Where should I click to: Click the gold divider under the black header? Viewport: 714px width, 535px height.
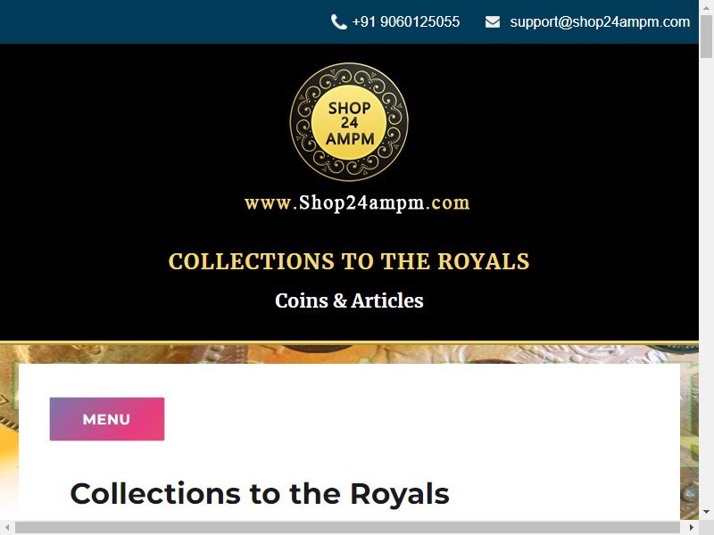click(349, 342)
